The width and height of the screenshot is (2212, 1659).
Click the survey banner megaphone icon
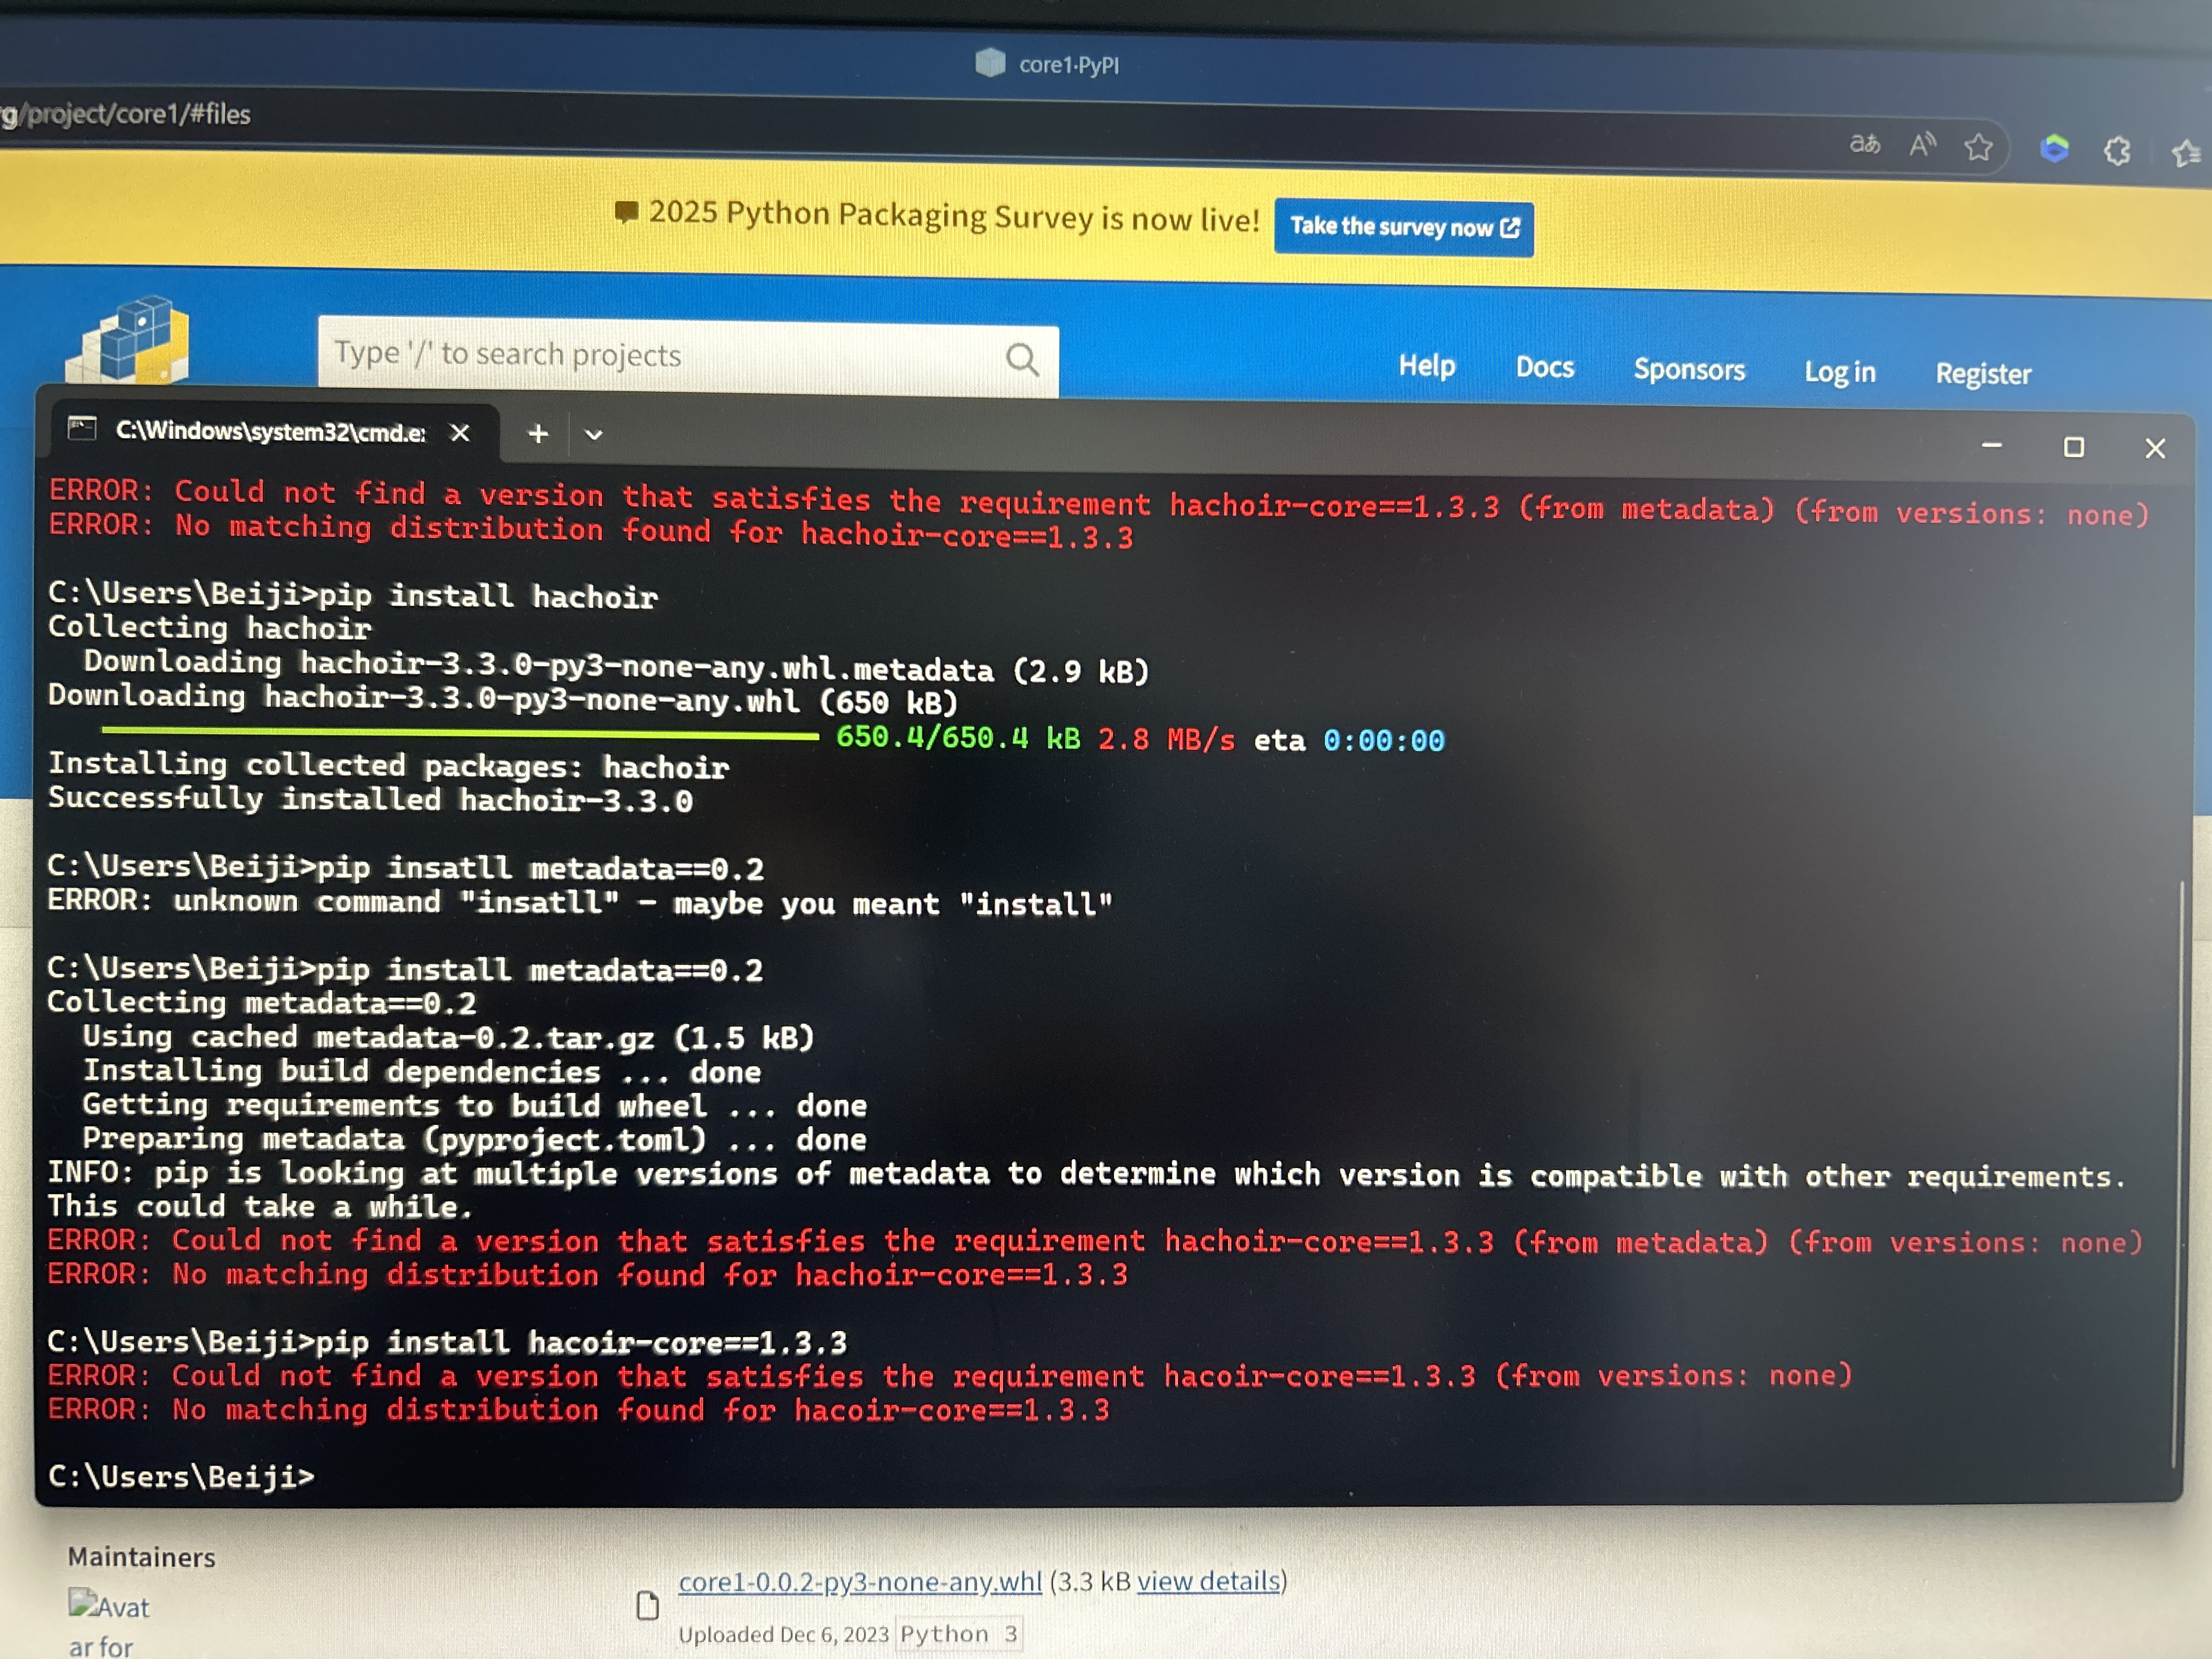626,212
